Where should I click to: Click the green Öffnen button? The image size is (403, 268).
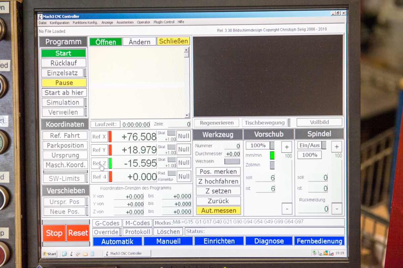(105, 42)
